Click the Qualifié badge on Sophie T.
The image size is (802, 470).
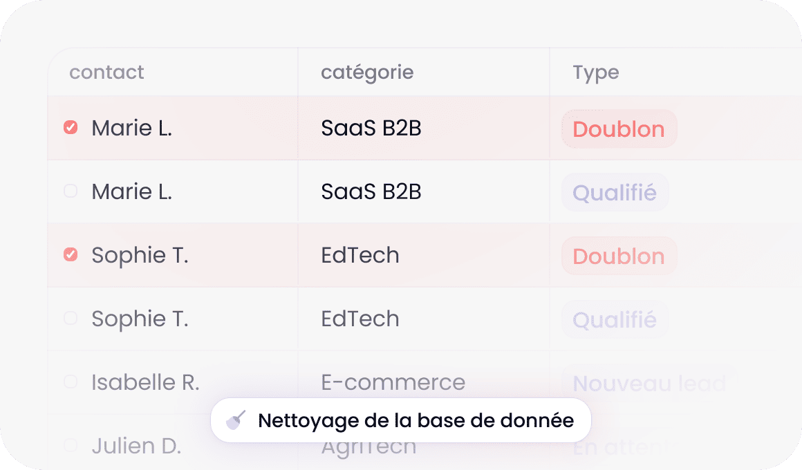coord(615,319)
